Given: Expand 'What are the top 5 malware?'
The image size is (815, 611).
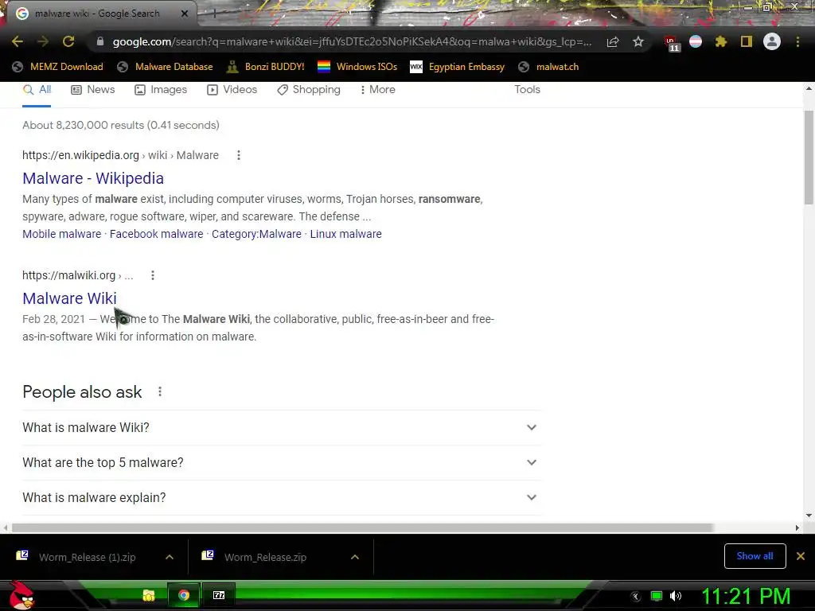Looking at the screenshot, I should pos(282,462).
